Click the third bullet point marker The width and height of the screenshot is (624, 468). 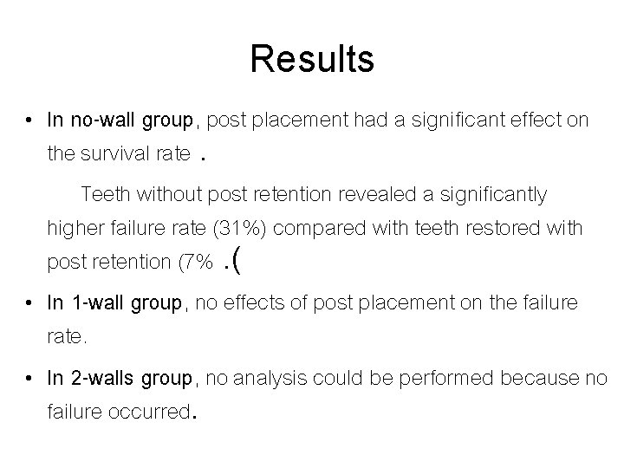pyautogui.click(x=29, y=378)
